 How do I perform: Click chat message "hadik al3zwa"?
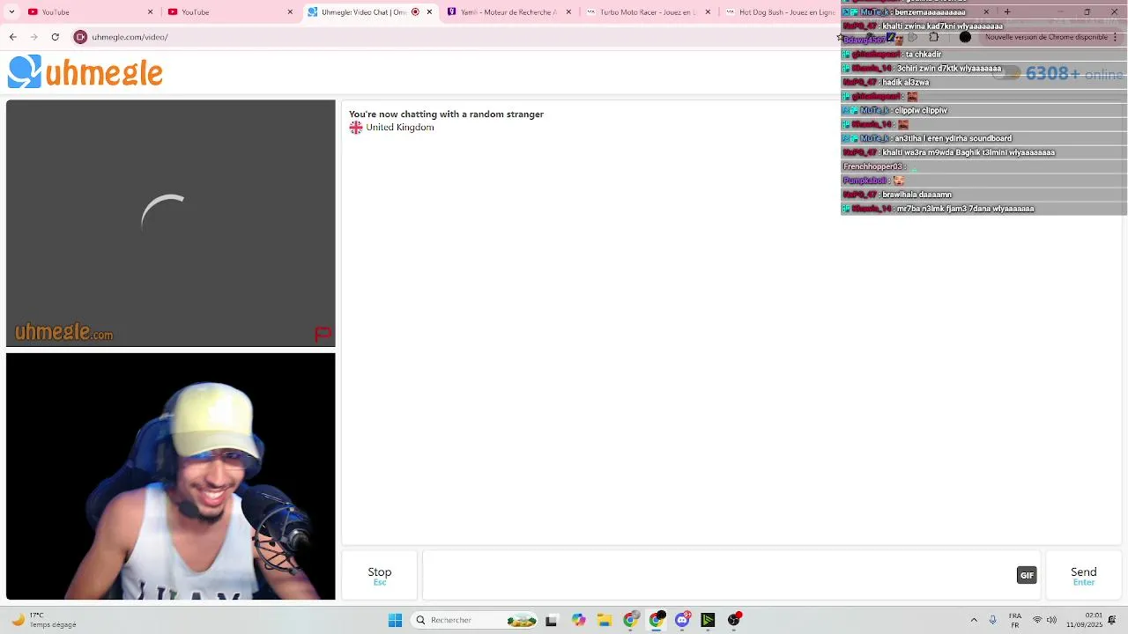click(x=905, y=83)
